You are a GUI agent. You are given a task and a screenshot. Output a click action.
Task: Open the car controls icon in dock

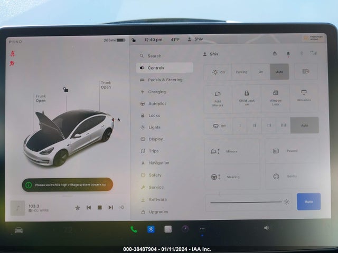coord(19,230)
